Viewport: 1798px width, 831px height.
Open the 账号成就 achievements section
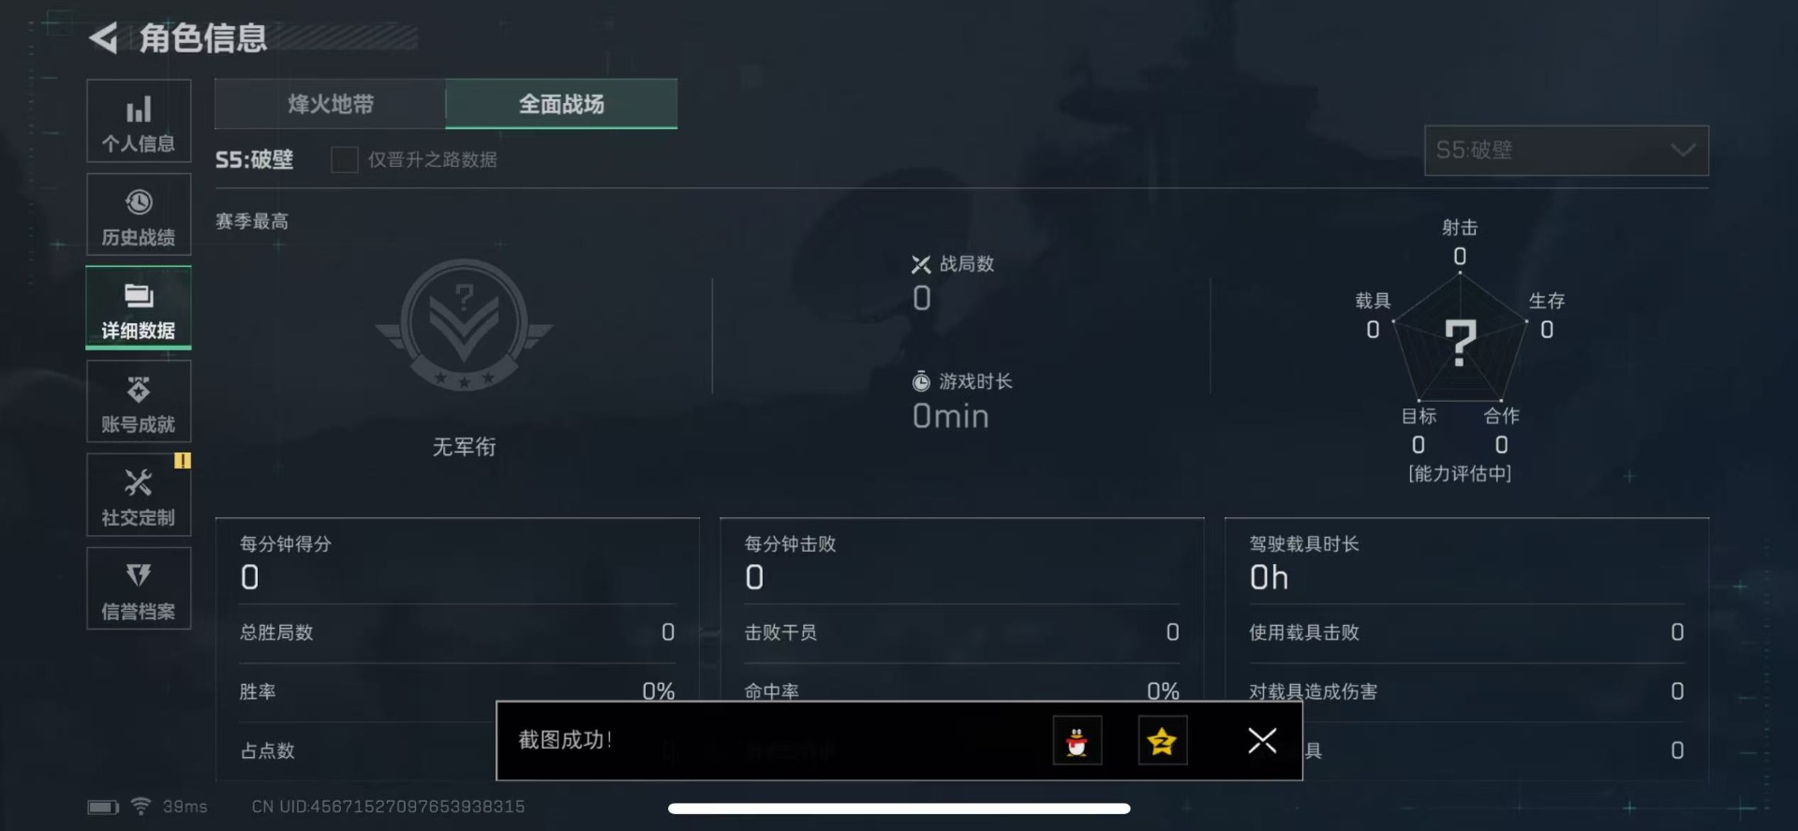coord(139,402)
